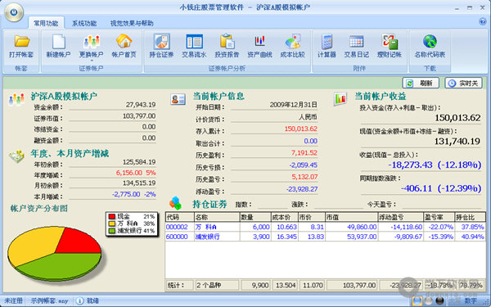Click the 7,191.52 历史盈利 value

click(304, 153)
